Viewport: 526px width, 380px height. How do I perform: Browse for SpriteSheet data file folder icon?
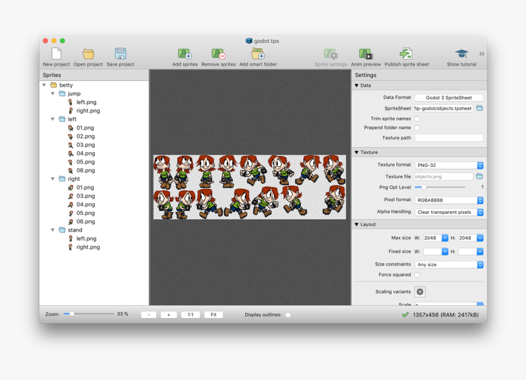pos(480,108)
